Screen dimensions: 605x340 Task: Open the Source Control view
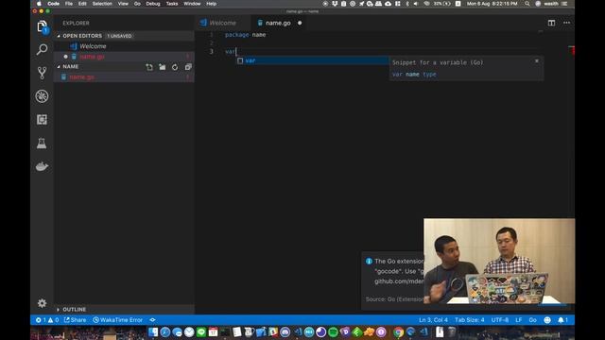pos(42,73)
